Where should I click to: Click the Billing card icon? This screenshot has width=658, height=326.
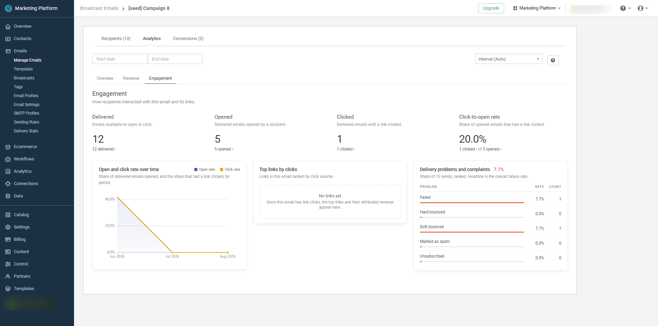coord(8,239)
